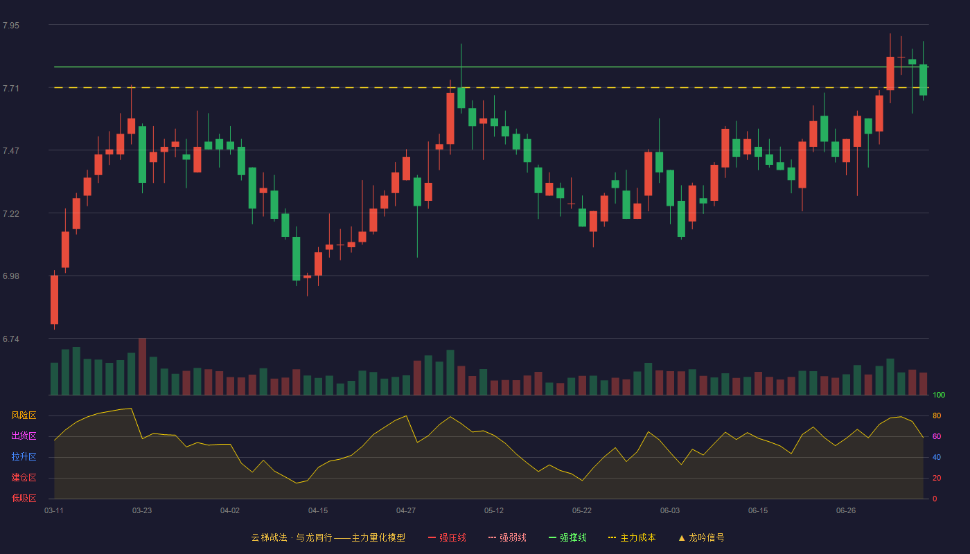Click the yellow triangle 龙吟信号 legend marker
The height and width of the screenshot is (554, 970).
coord(682,537)
